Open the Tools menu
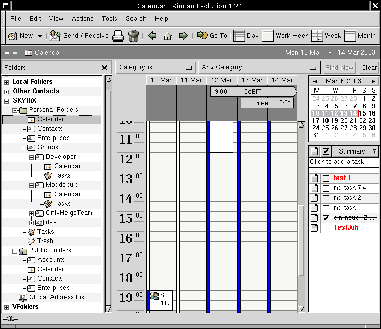381x329 pixels. [109, 19]
